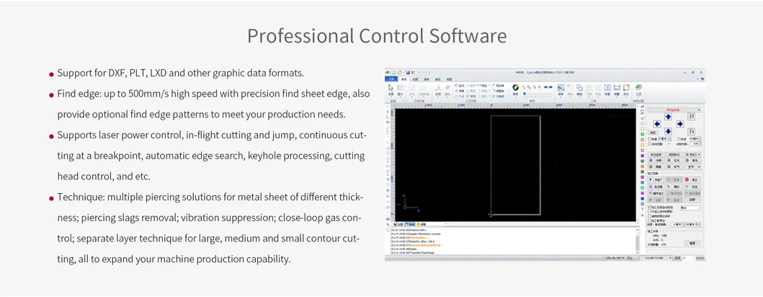Open the blue File tab in the ribbon
Image resolution: width=763 pixels, height=297 pixels.
pos(391,79)
